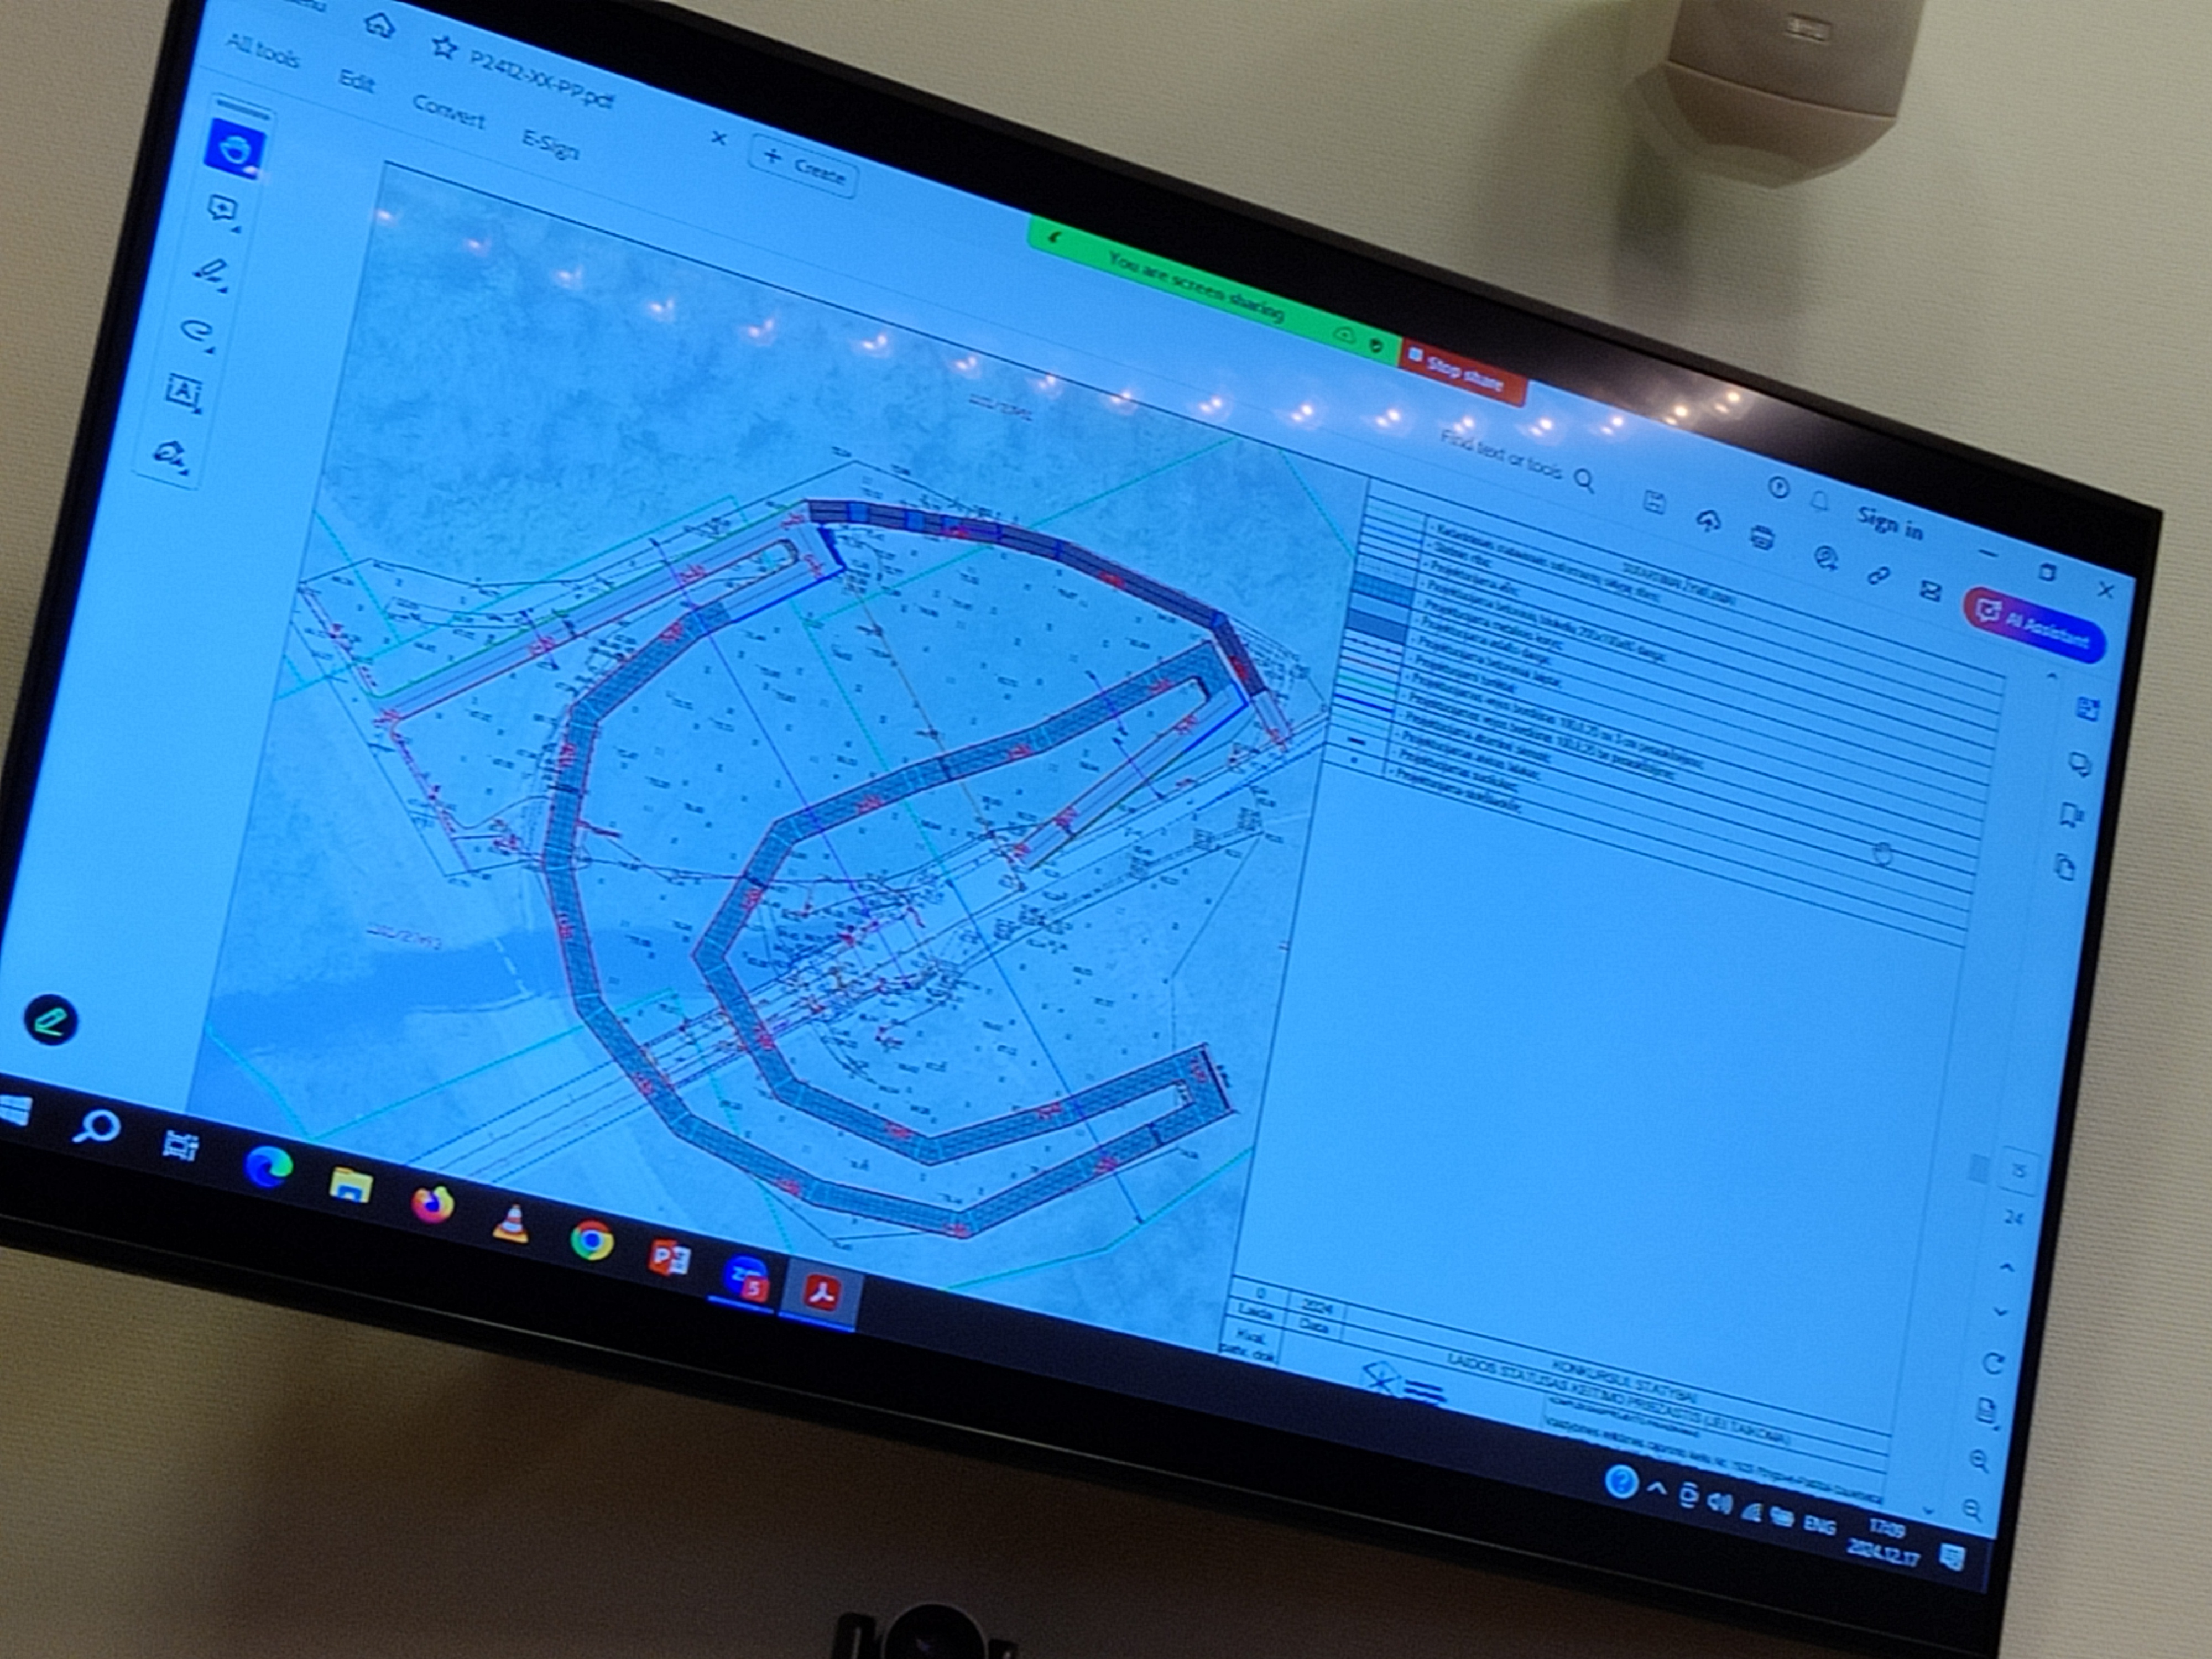Rotate the page view clockwise
This screenshot has height=1659, width=2212.
click(x=1993, y=1363)
